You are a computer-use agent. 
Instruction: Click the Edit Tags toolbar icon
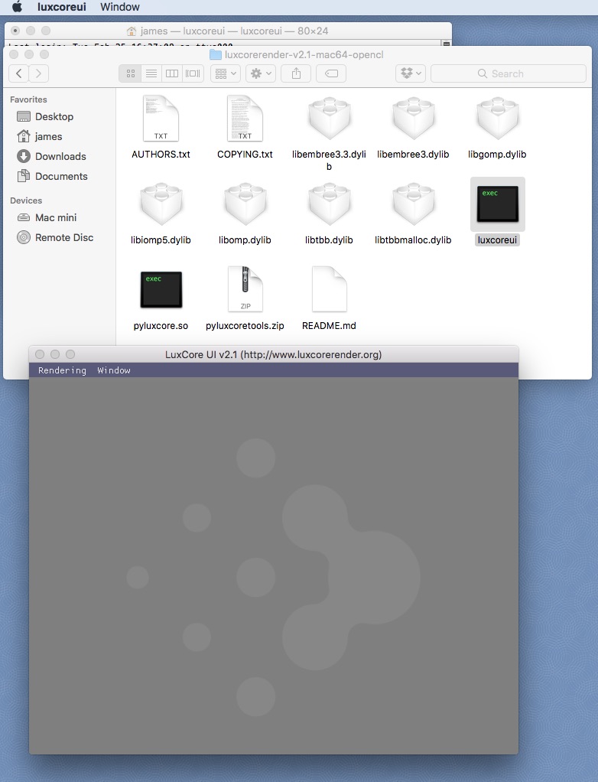[330, 73]
